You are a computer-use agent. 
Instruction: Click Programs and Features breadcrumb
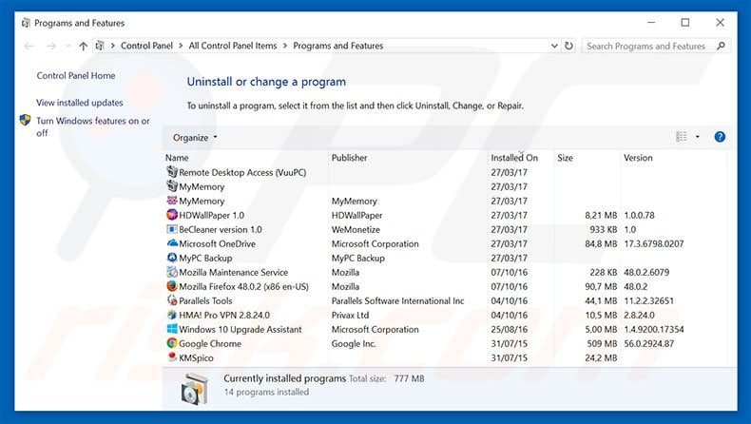click(338, 46)
